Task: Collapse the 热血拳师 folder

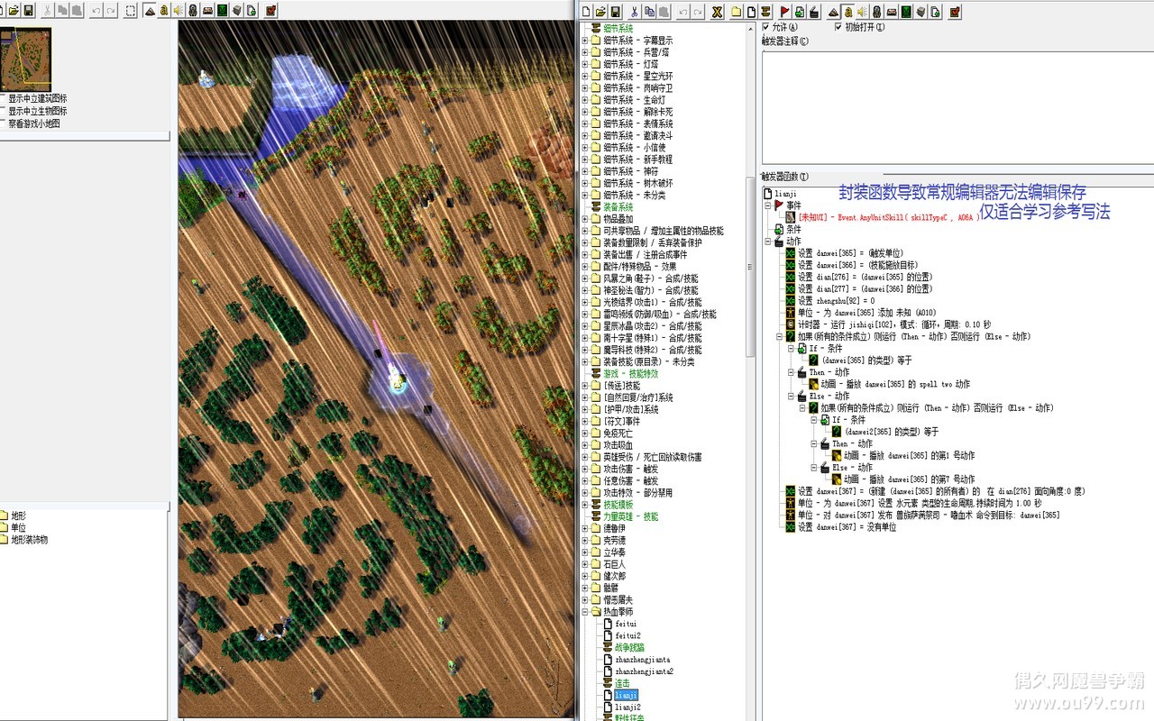Action: (584, 612)
